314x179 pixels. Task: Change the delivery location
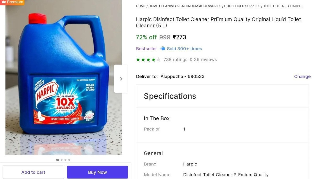click(x=302, y=76)
